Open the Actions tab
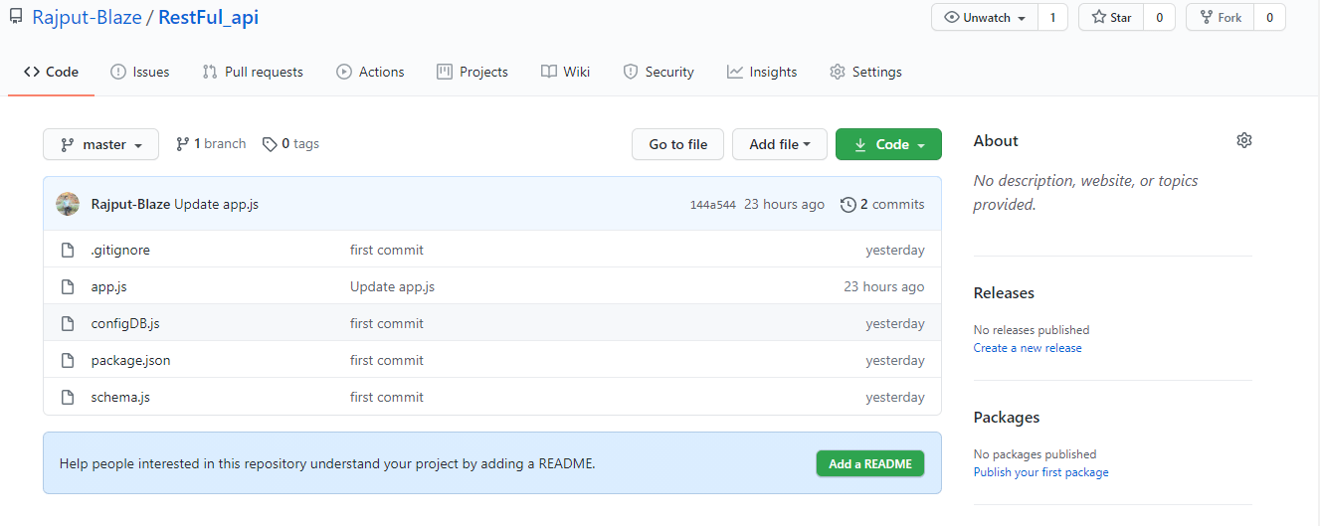 click(370, 72)
